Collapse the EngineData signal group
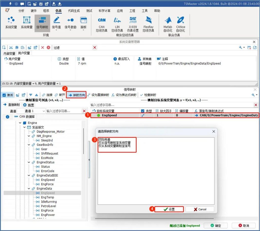The width and height of the screenshot is (260, 231). (29, 189)
